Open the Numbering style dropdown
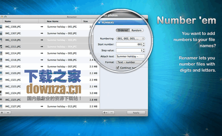This screenshot has width=222, height=136. pos(130,39)
